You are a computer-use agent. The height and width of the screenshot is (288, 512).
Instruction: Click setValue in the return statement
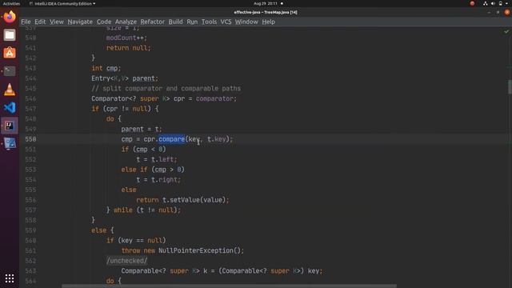pos(185,200)
